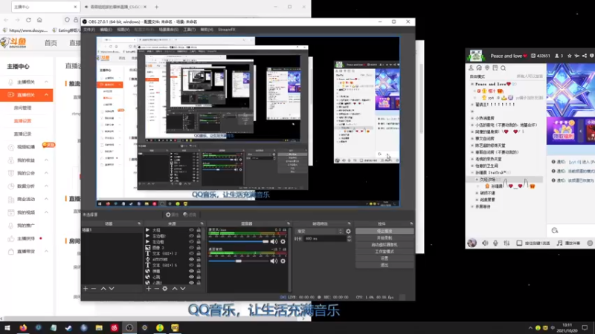Image resolution: width=595 pixels, height=334 pixels.
Task: Toggle visibility of 图像 3 source
Action: [191, 247]
